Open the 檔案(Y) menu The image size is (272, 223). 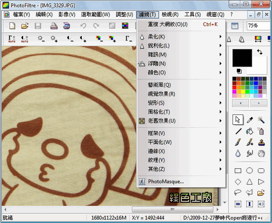[x=21, y=14]
